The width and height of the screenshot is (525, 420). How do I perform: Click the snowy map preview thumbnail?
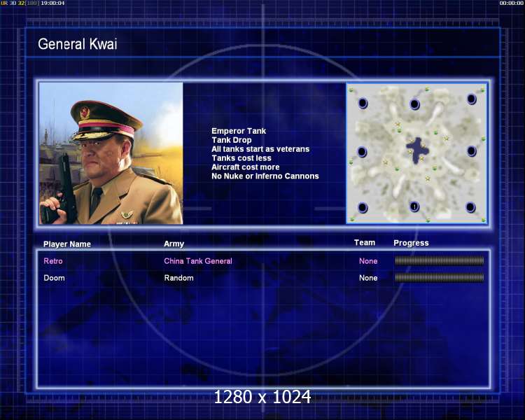[416, 153]
